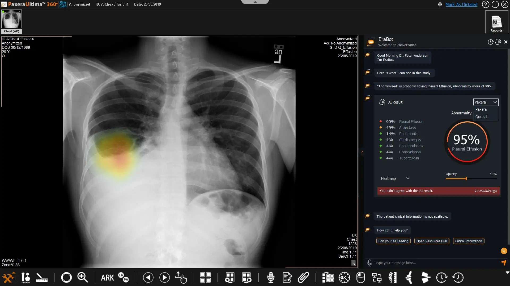
Task: Click the linked monitors icon
Action: (377, 278)
